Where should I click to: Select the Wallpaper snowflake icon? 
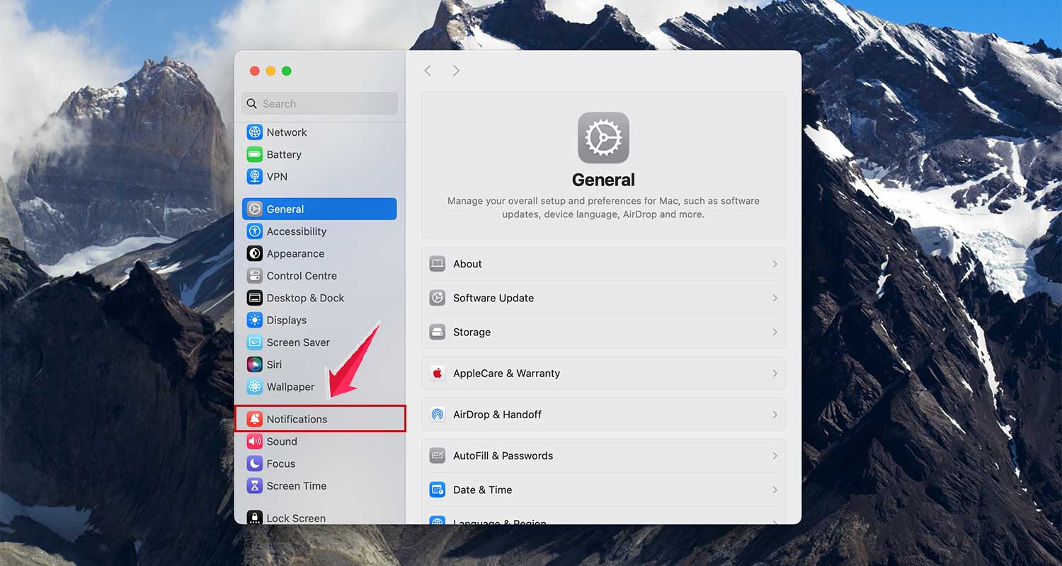pyautogui.click(x=256, y=386)
